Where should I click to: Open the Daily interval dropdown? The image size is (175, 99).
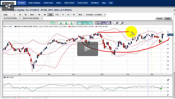[x=9, y=15]
